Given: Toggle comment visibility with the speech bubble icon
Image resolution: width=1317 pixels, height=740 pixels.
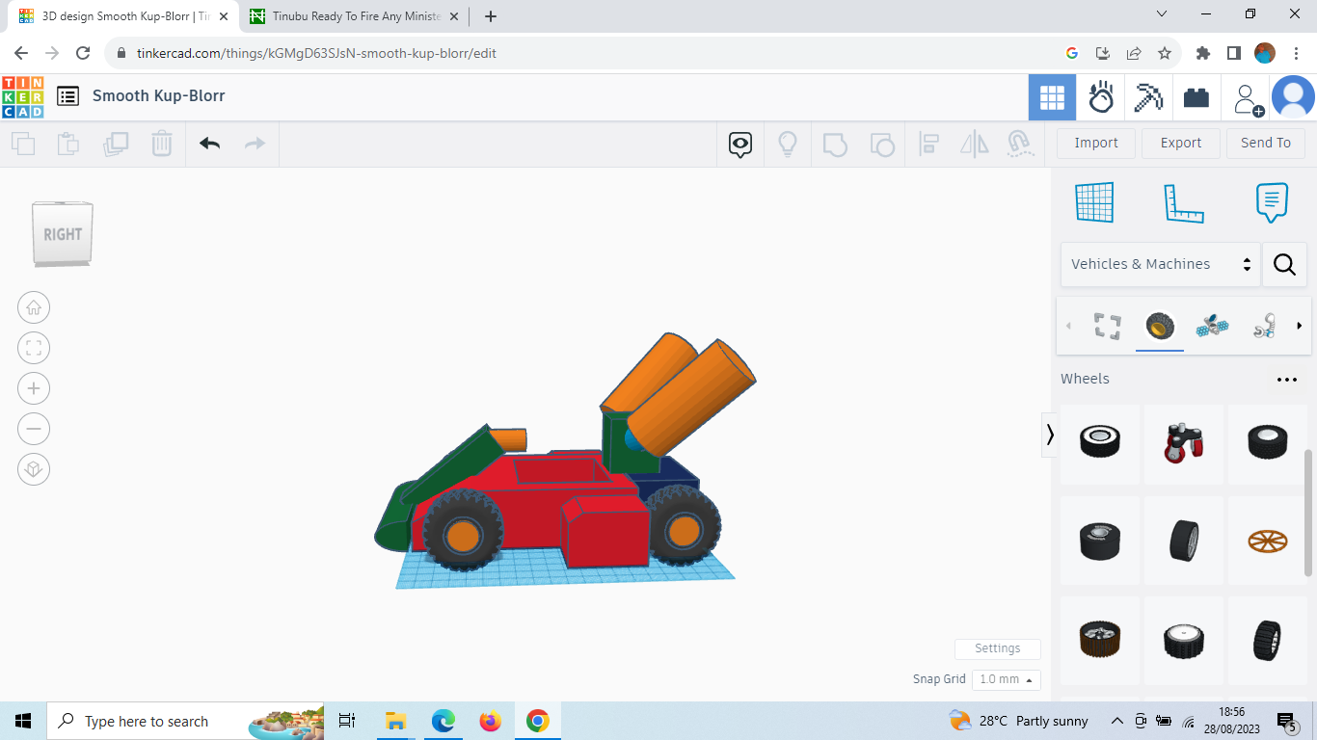Looking at the screenshot, I should click(739, 143).
